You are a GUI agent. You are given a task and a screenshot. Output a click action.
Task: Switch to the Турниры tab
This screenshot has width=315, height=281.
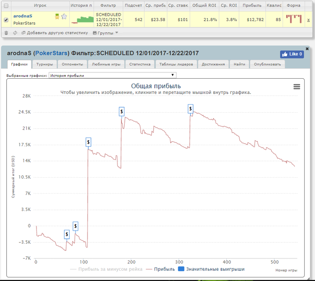click(x=45, y=64)
